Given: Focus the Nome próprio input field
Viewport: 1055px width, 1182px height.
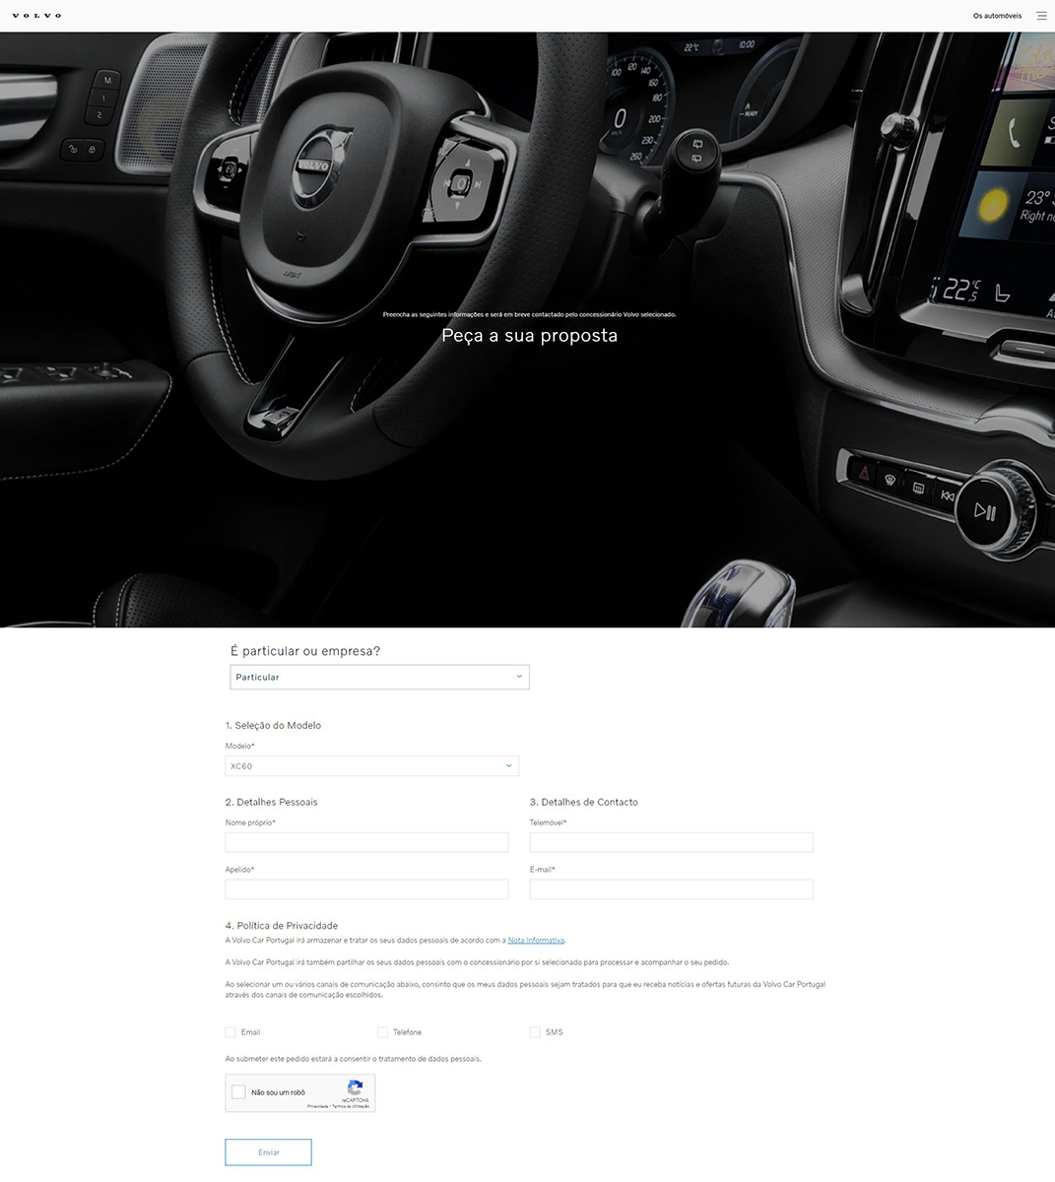Looking at the screenshot, I should click(366, 842).
